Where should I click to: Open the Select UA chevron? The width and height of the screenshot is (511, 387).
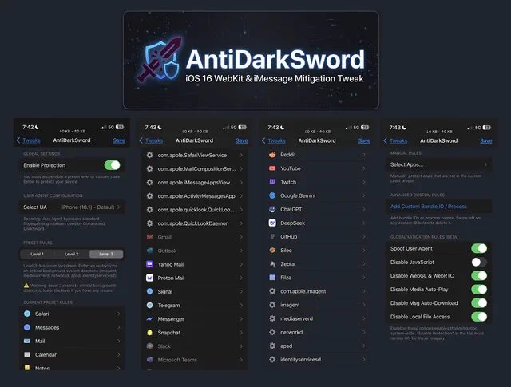119,207
